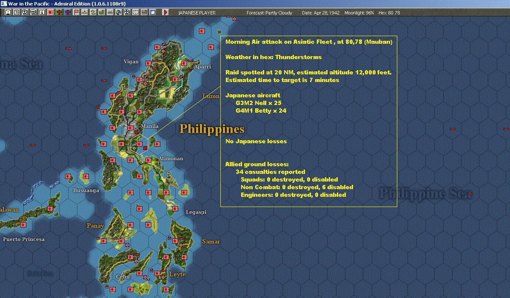Click the info 'i' toolbar icon
The image size is (510, 298).
pyautogui.click(x=42, y=12)
